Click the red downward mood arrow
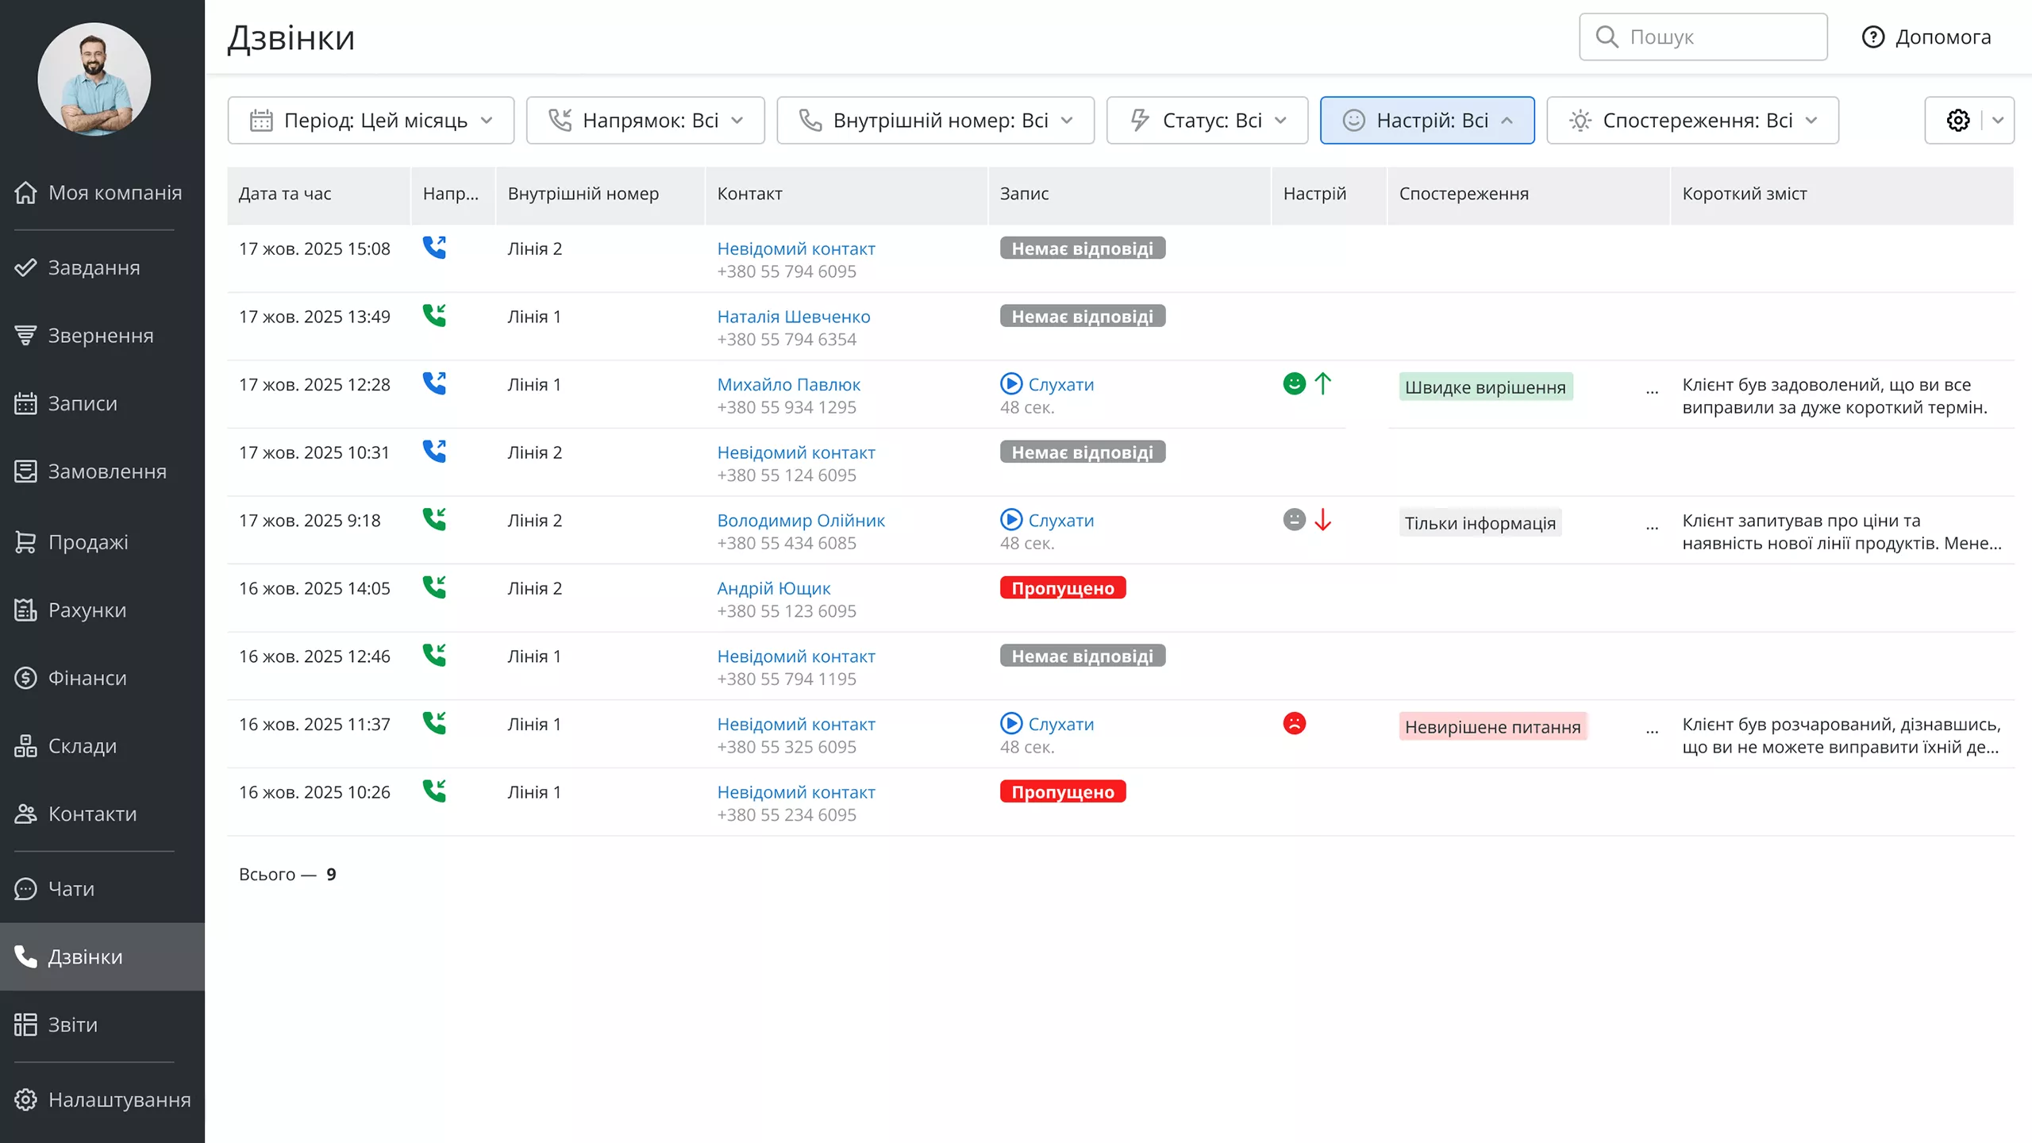Viewport: 2032px width, 1143px height. point(1322,520)
